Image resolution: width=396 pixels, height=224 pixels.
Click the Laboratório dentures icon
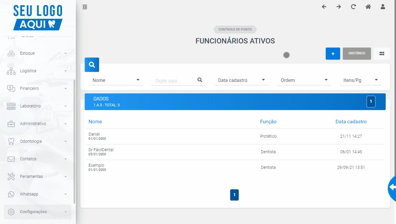coord(11,106)
